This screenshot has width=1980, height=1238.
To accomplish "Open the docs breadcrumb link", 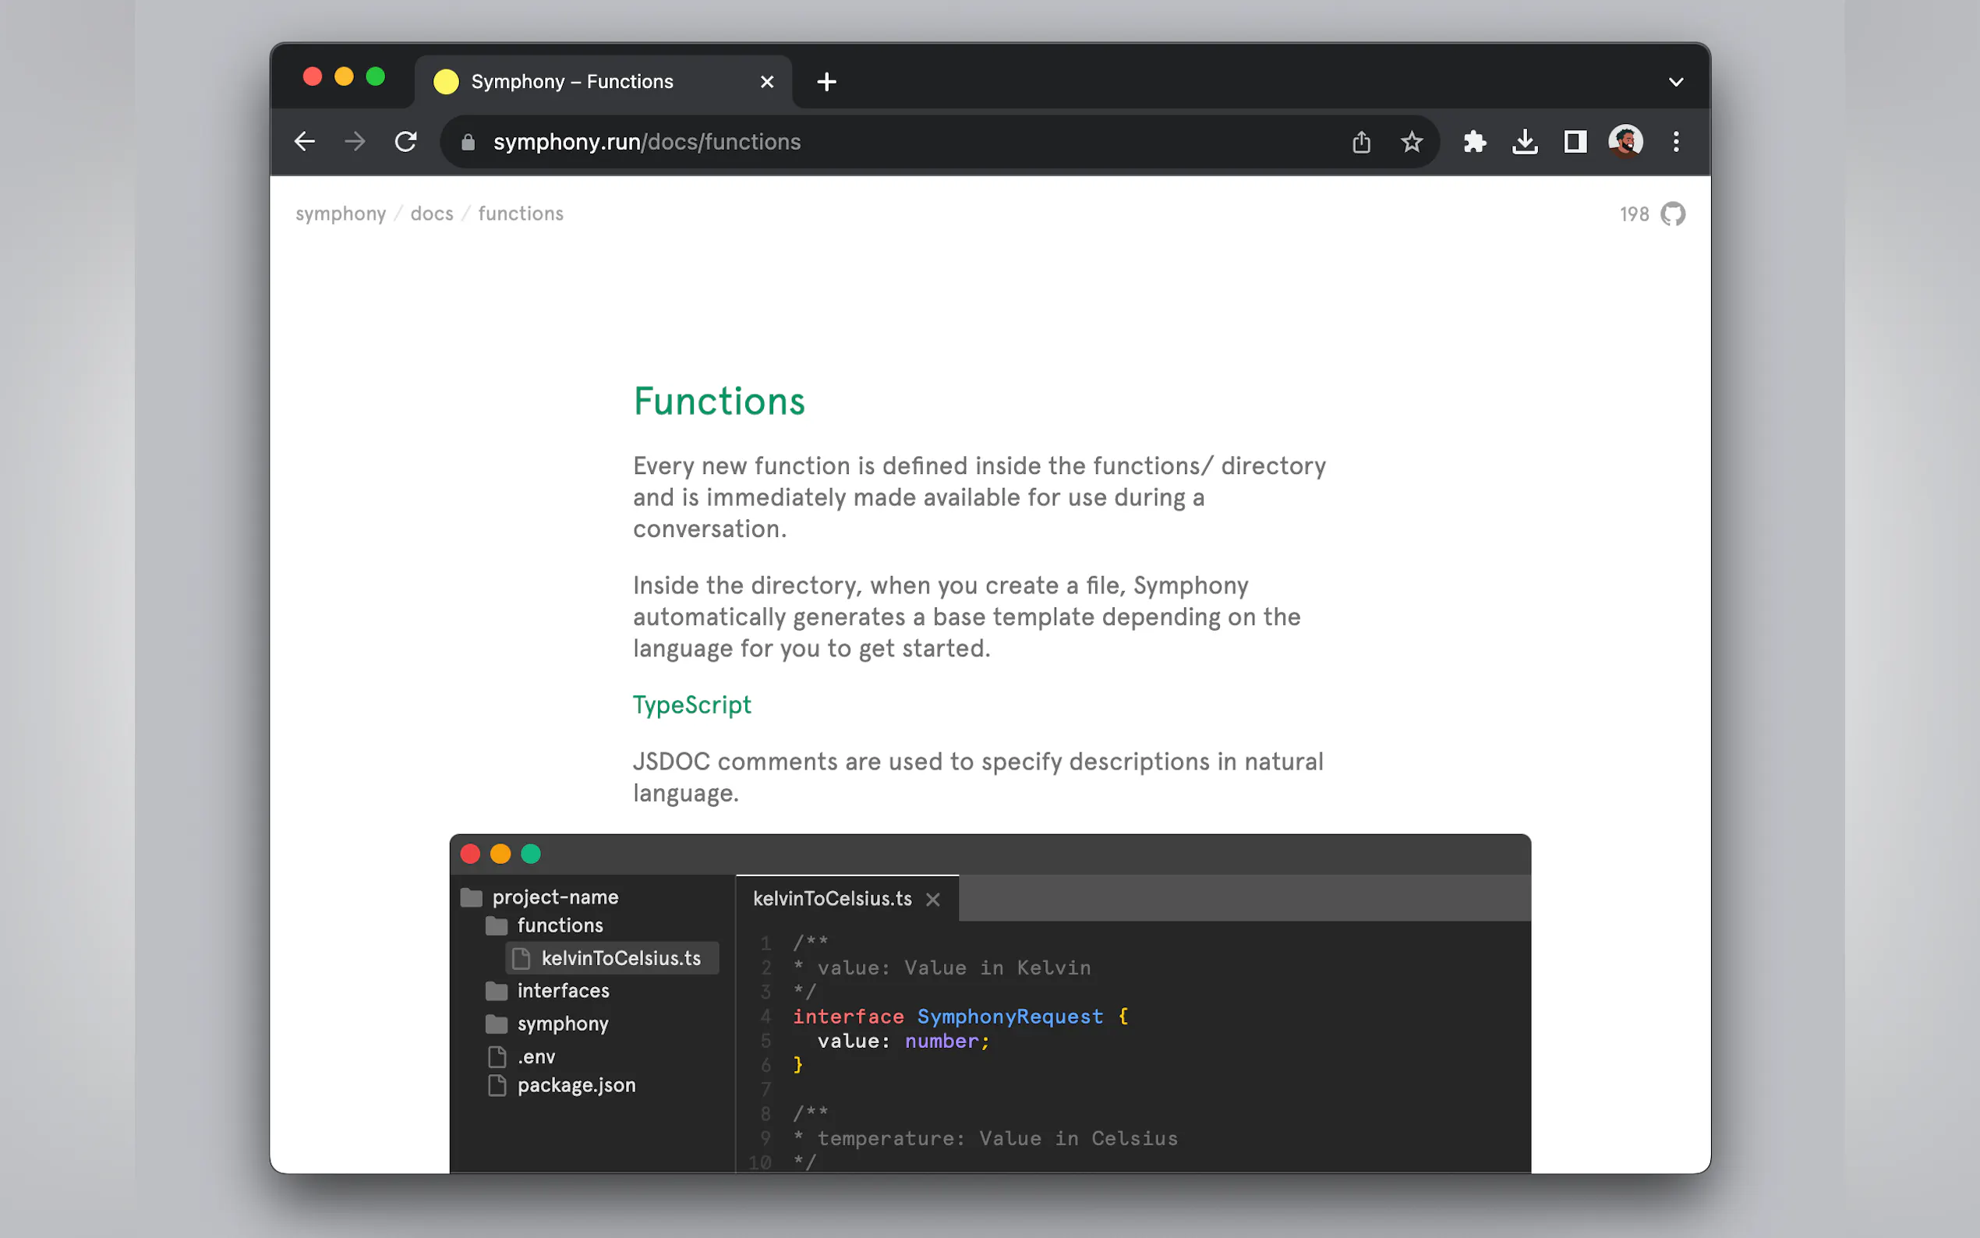I will tap(432, 214).
